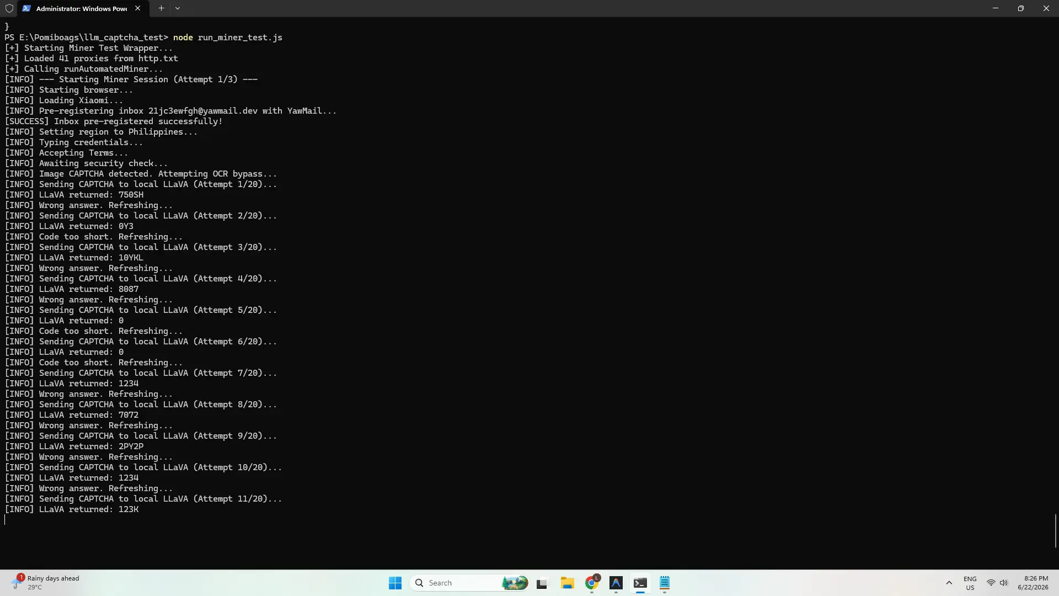Click '[SUCCESS] Inbox pre-registered successfully!' line
Screen dimensions: 1059x596
[x=113, y=121]
